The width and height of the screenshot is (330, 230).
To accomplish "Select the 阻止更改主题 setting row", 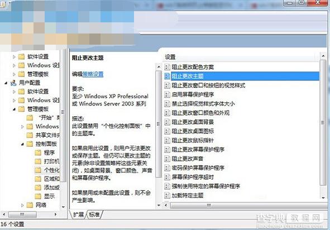I will (x=242, y=76).
